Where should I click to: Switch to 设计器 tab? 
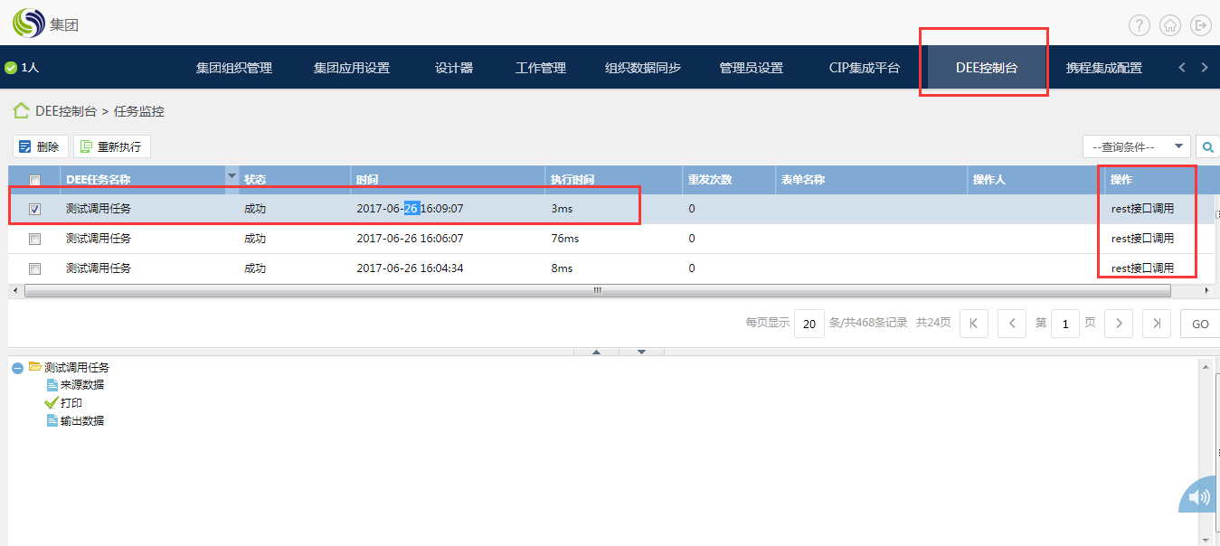[454, 68]
